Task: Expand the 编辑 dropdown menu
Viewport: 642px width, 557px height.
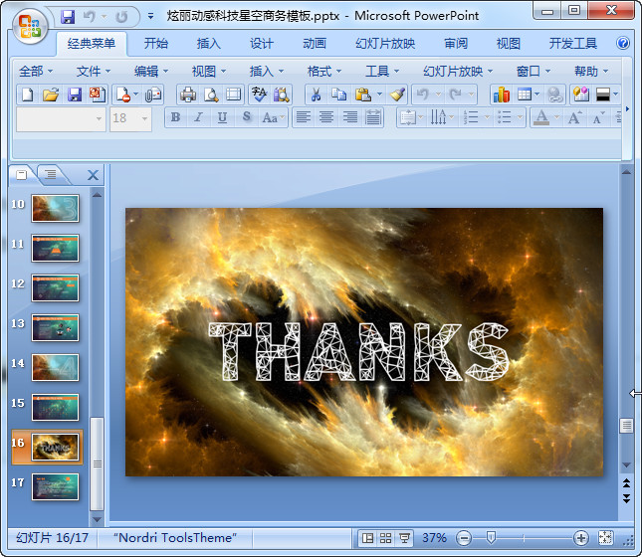Action: click(151, 72)
